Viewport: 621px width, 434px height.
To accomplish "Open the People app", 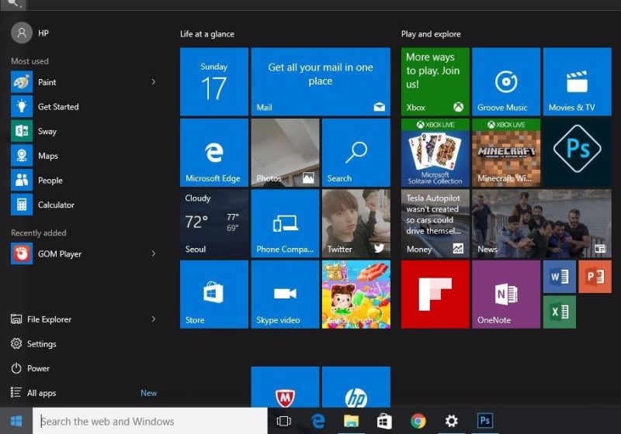I will (84, 181).
